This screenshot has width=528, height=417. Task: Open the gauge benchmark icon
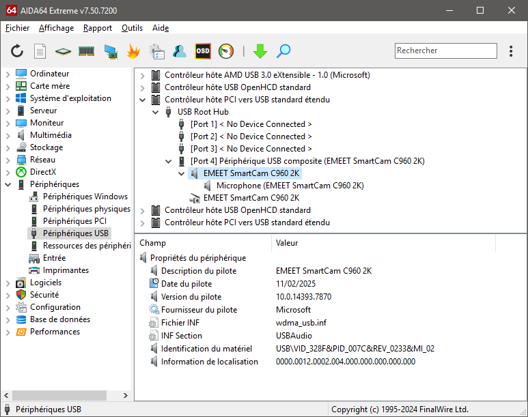coord(226,51)
